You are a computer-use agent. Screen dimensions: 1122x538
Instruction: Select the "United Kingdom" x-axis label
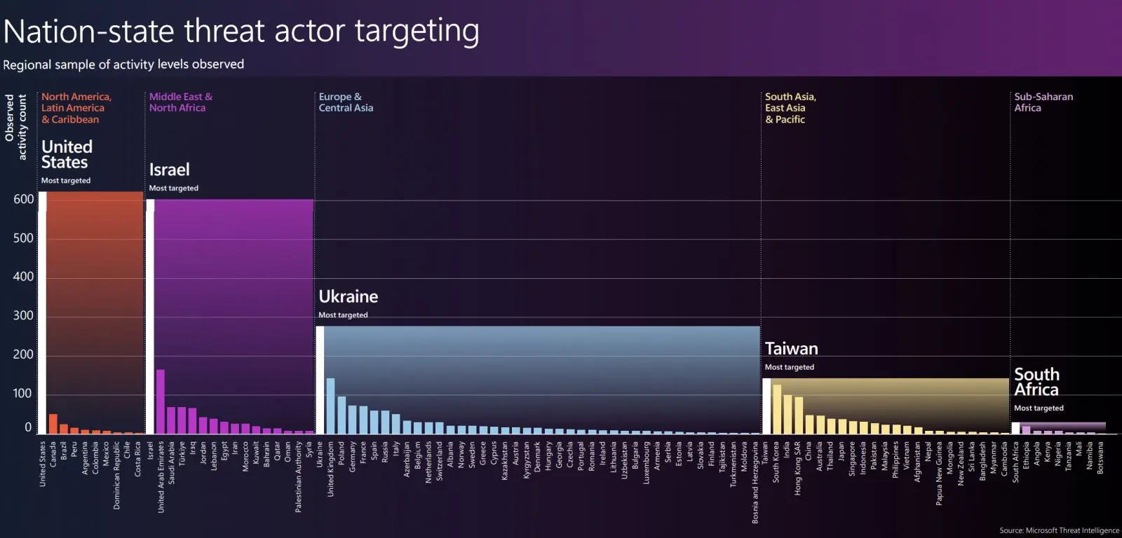point(330,469)
